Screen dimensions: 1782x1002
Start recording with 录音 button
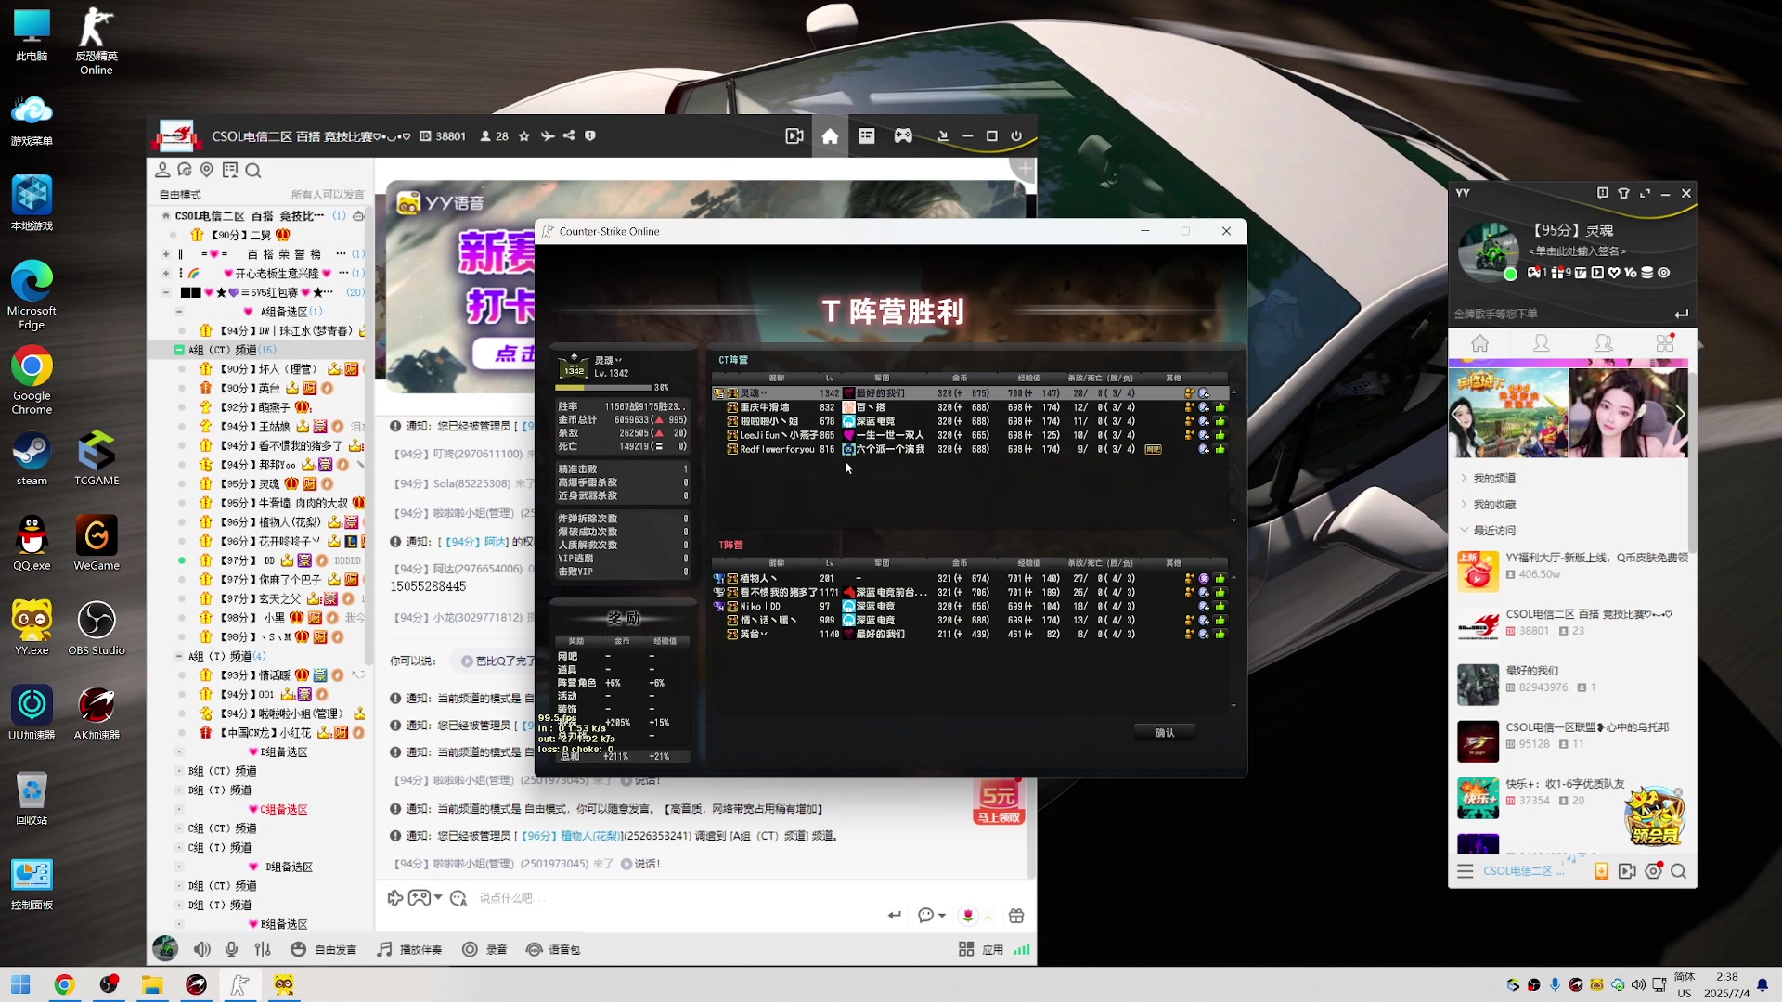click(484, 949)
